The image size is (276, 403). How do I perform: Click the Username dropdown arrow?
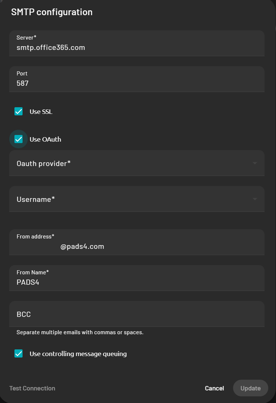255,199
